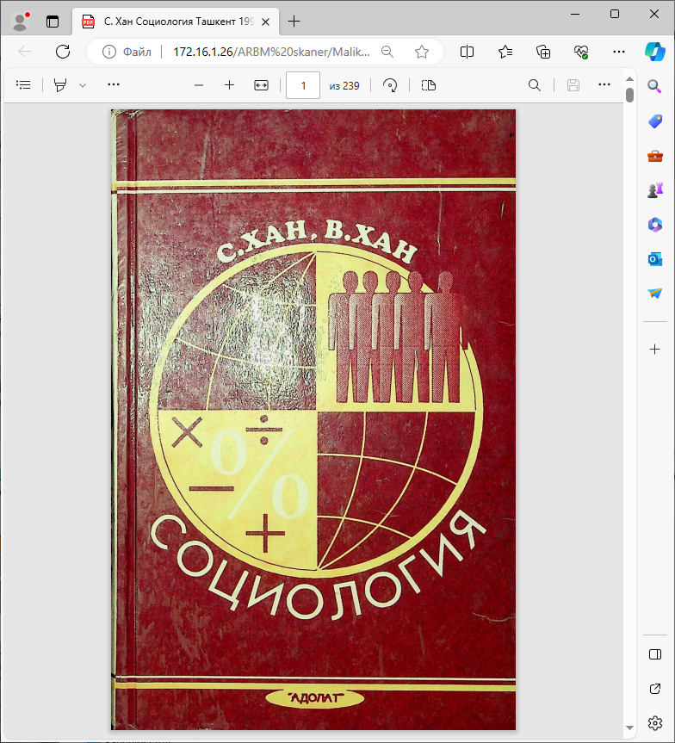Open the Favorites list
Screen dimensions: 675x743
(x=505, y=52)
